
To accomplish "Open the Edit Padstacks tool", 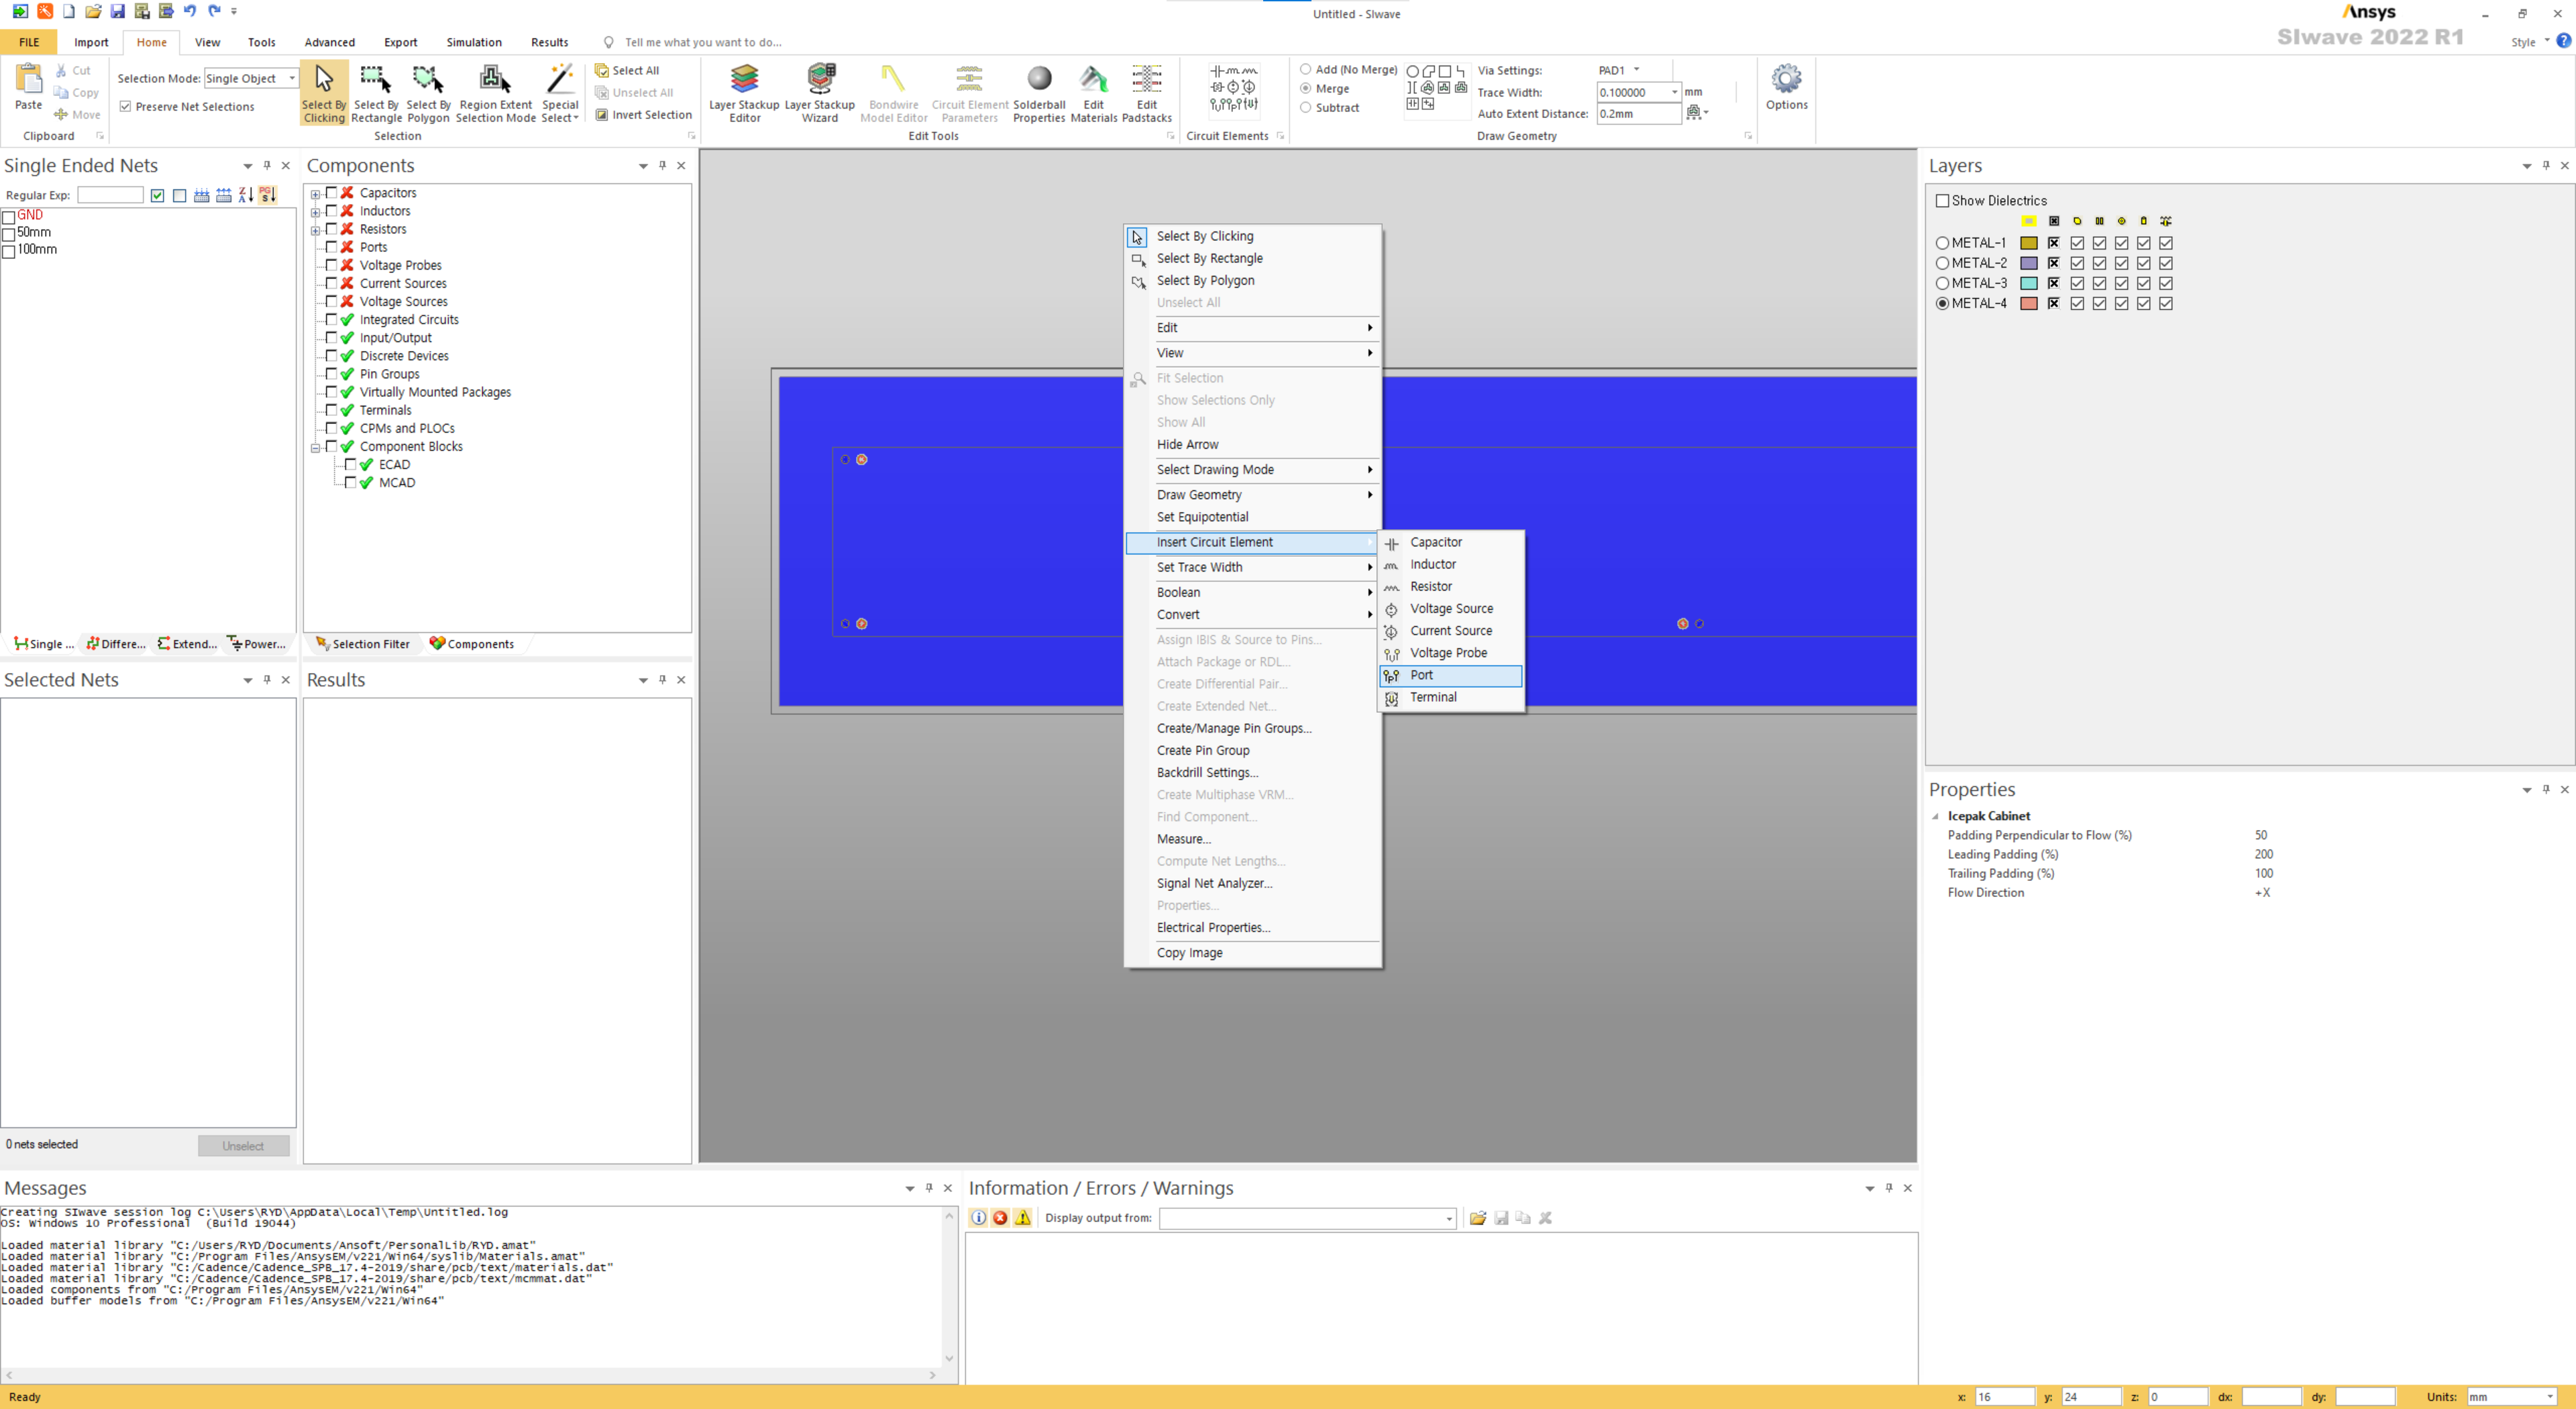I will tap(1146, 93).
